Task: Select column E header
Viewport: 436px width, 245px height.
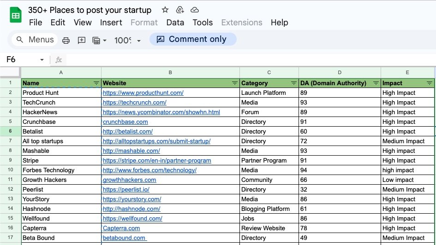Action: pyautogui.click(x=407, y=73)
